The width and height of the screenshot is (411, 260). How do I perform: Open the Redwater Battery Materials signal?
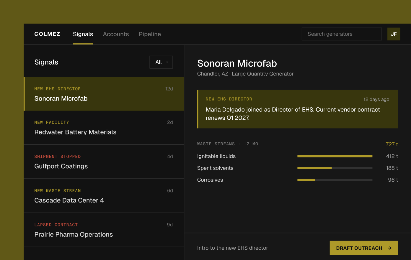coord(104,128)
